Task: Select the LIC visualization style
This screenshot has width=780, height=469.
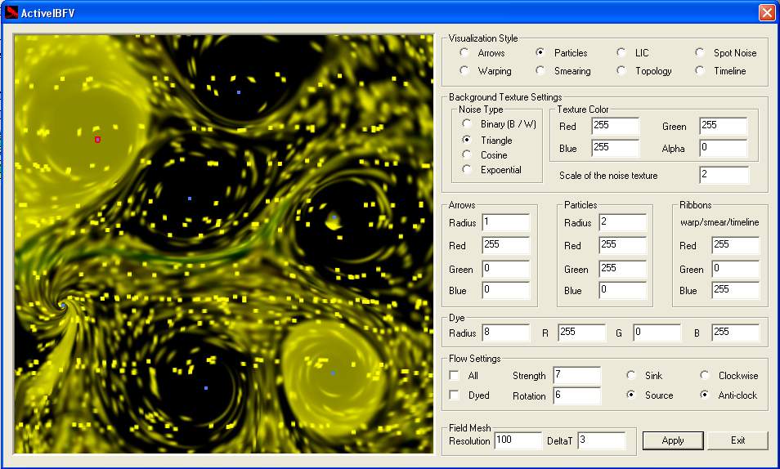Action: coord(621,53)
